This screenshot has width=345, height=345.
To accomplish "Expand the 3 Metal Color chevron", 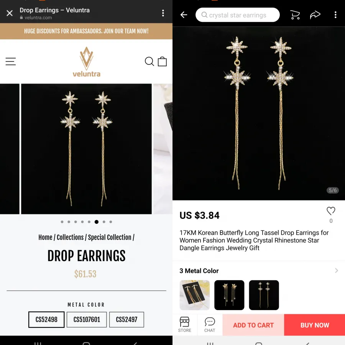I will 336,270.
